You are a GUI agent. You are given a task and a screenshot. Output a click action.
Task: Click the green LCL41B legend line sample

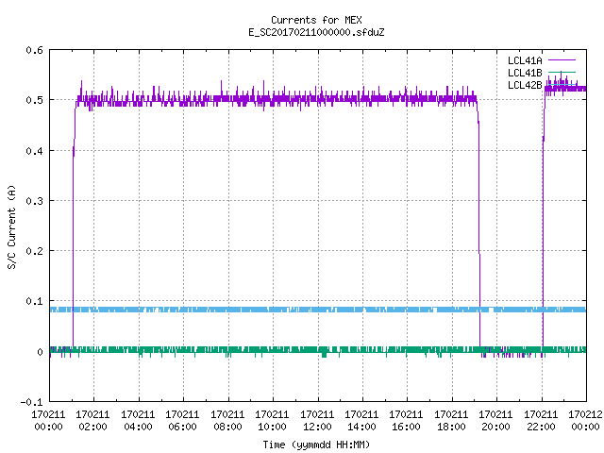(562, 72)
